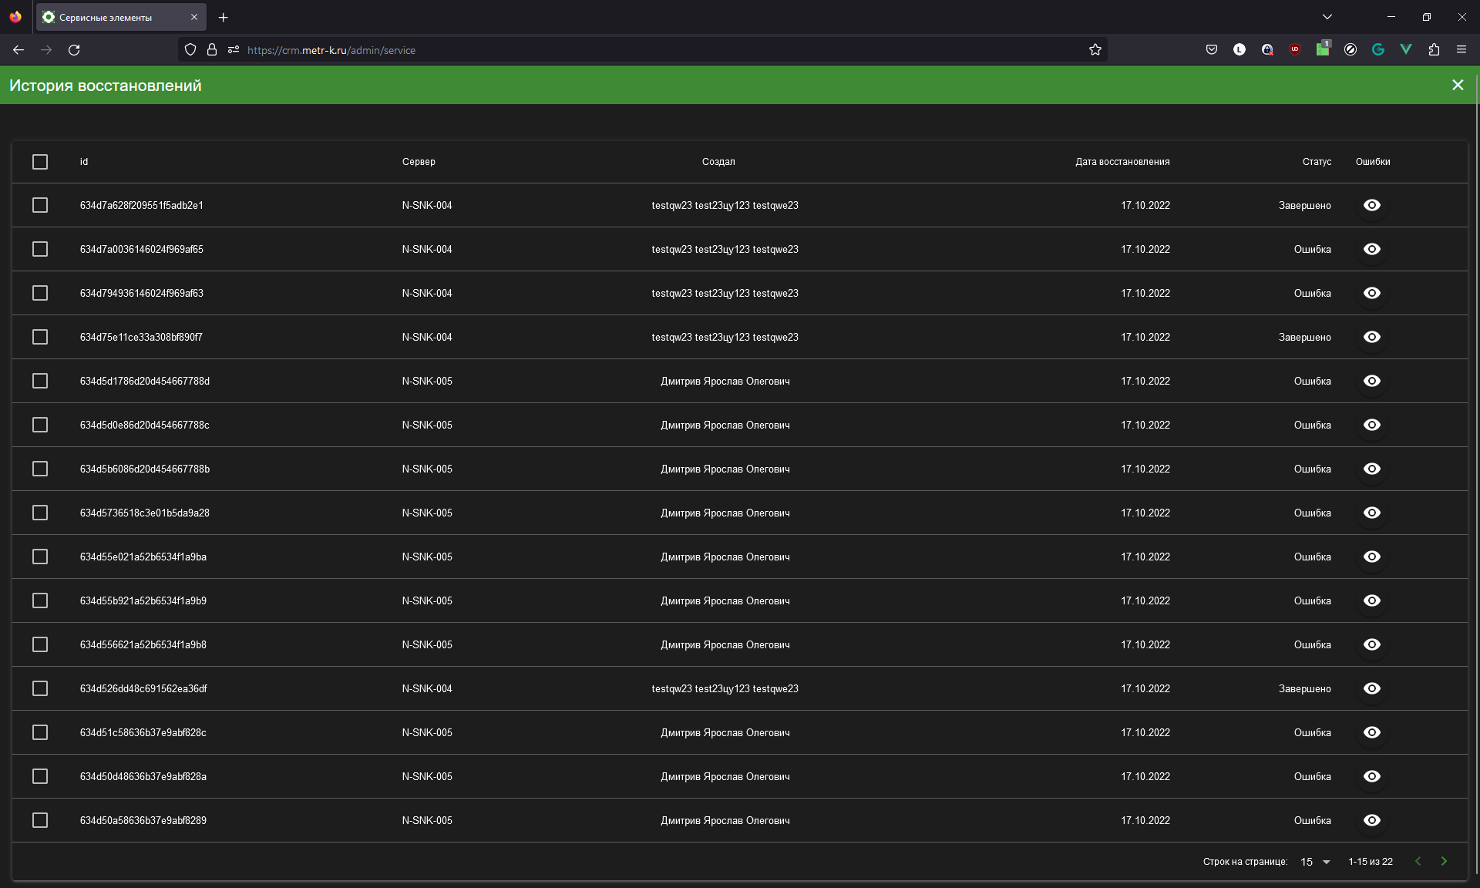View errors for record 634d5d0e86d20d454667788c

[x=1372, y=425]
